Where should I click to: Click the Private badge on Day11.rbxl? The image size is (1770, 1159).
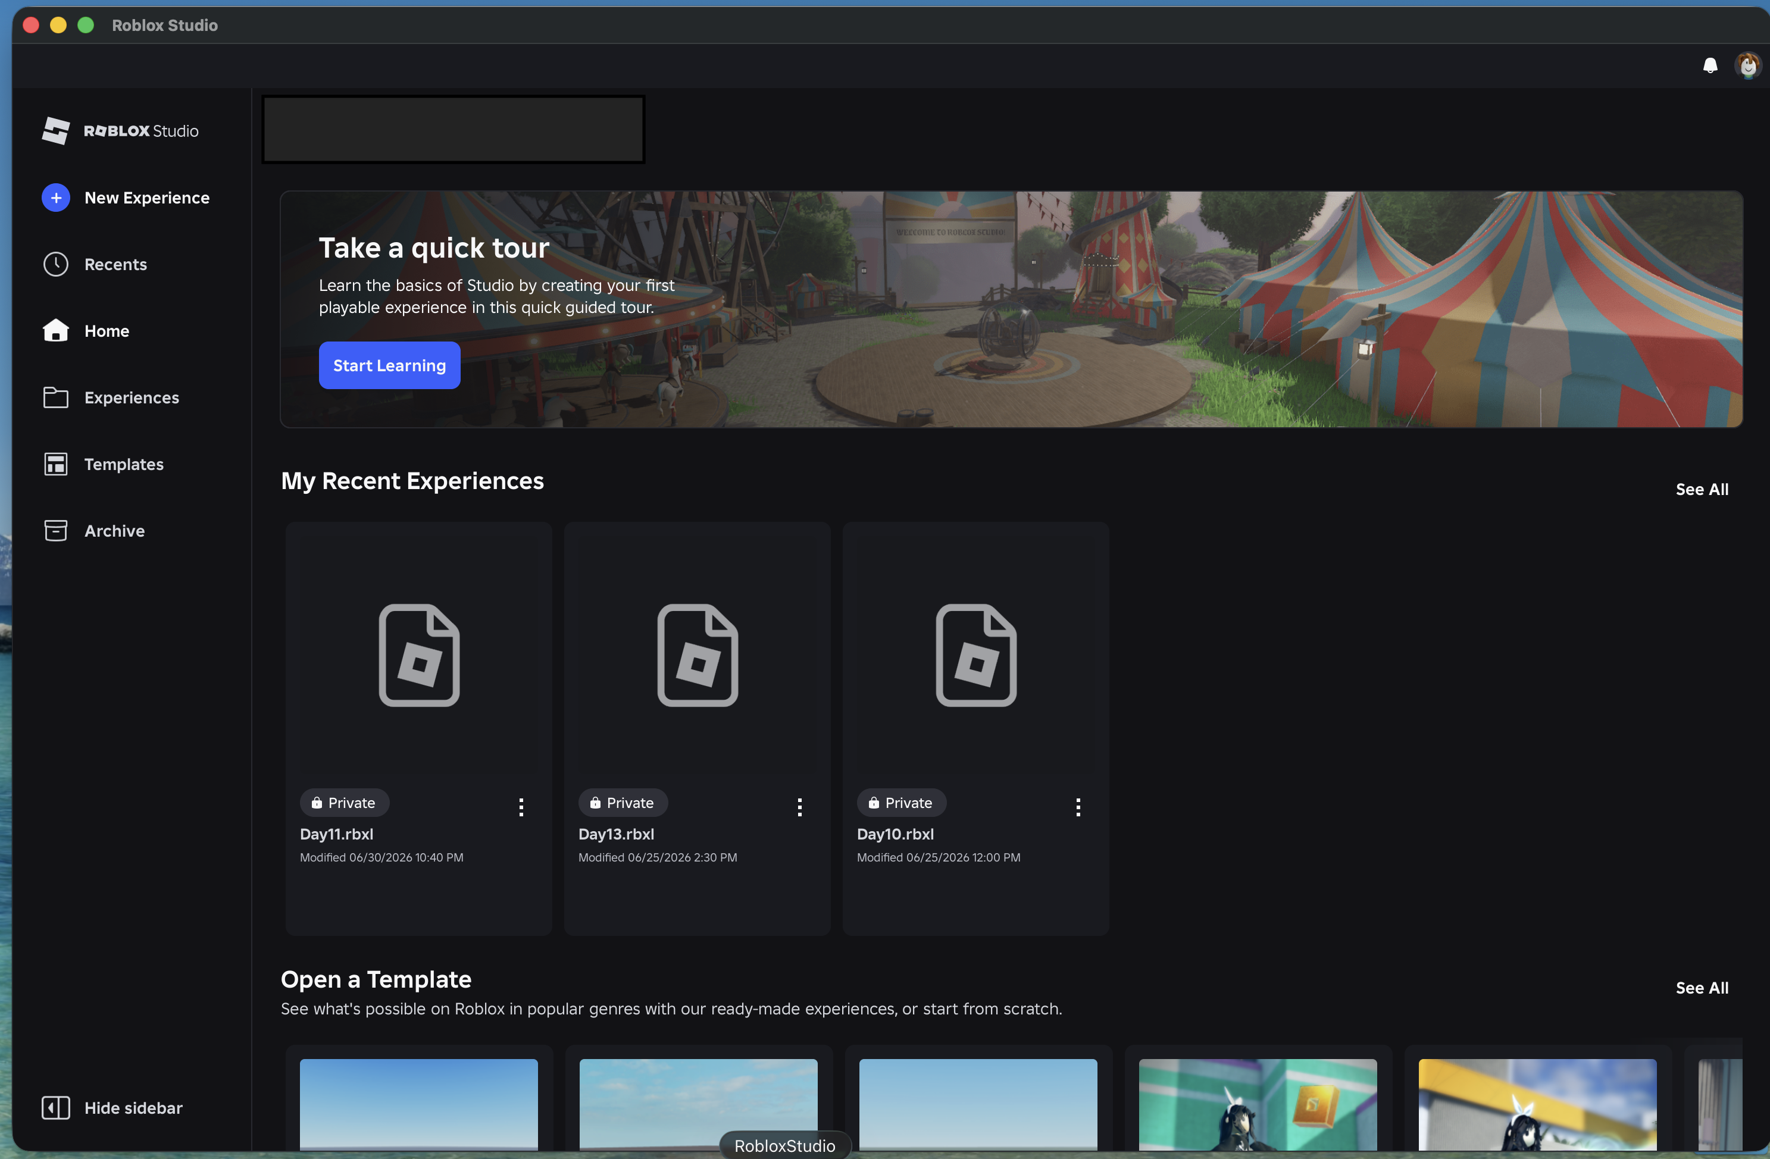click(x=345, y=803)
